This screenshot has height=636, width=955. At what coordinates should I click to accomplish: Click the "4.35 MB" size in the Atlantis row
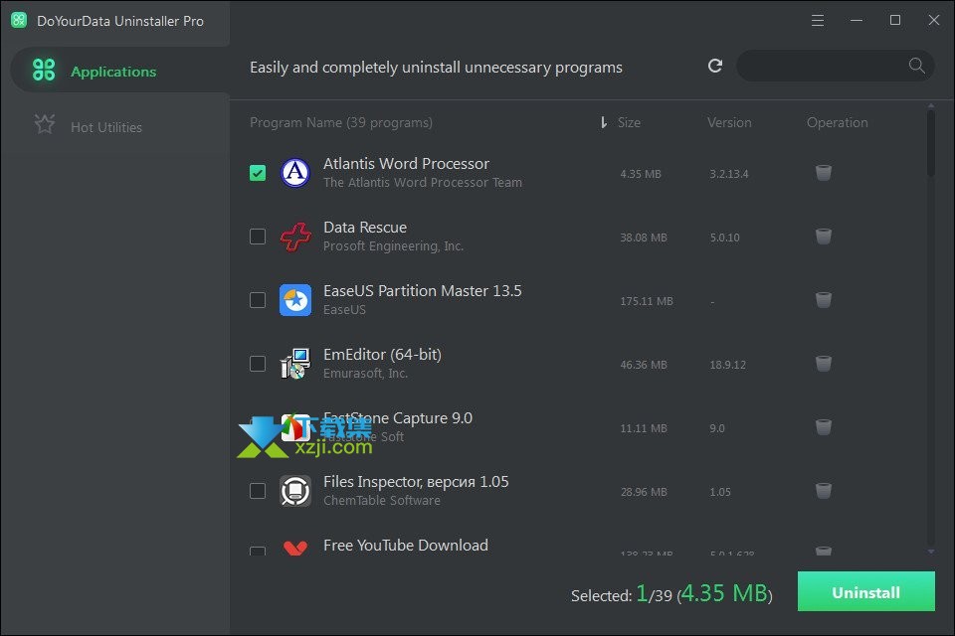coord(640,174)
